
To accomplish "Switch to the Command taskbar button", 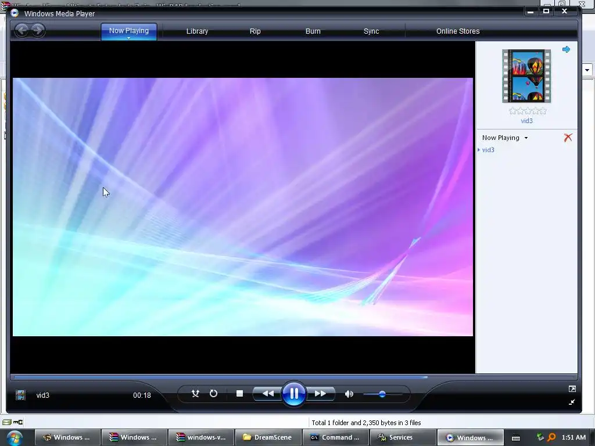I will click(335, 437).
